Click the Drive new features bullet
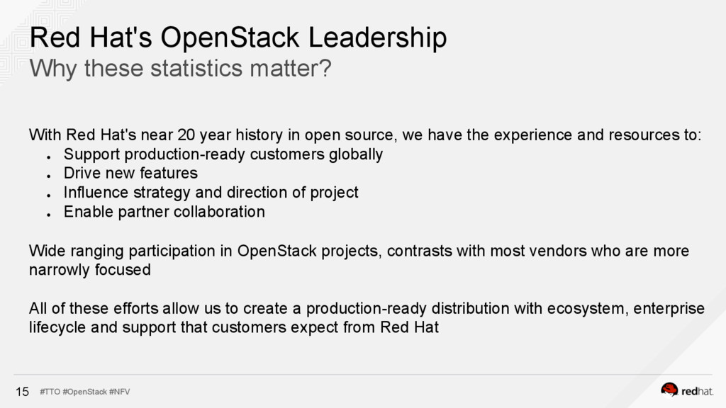Screen dimensions: 726x408 [x=130, y=173]
